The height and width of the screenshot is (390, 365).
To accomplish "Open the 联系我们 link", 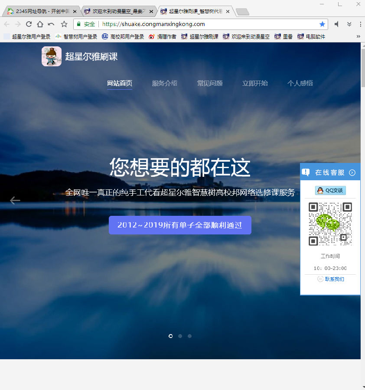I will coord(334,279).
